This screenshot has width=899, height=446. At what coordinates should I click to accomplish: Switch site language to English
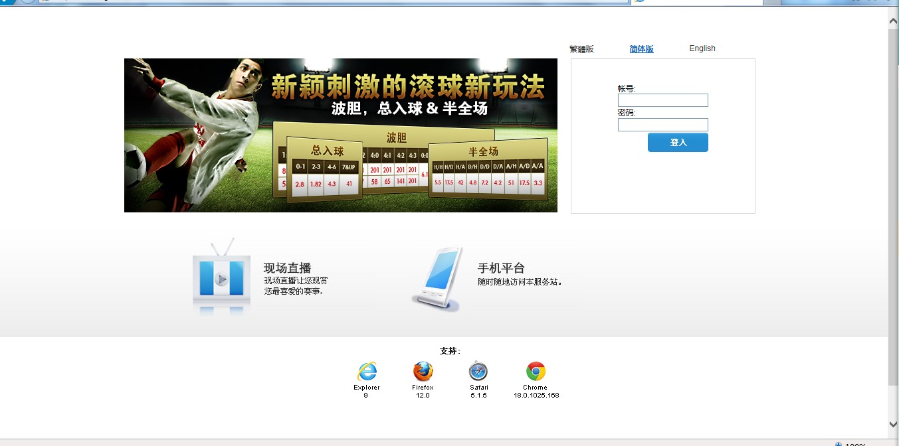[x=702, y=48]
